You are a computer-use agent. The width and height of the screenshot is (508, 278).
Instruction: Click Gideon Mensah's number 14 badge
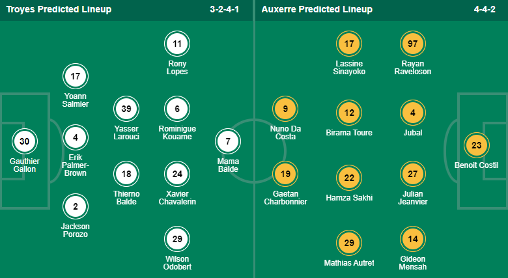click(x=412, y=239)
